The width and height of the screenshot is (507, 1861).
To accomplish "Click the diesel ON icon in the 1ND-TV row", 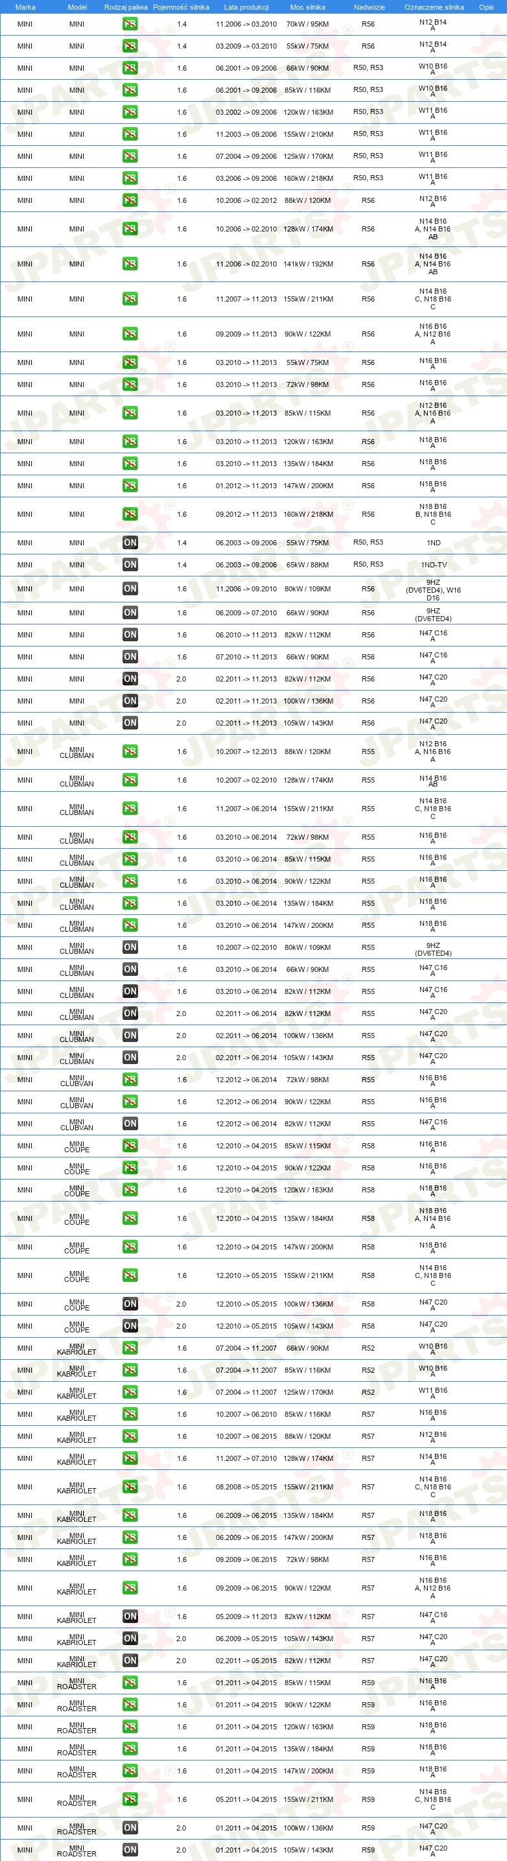I will pos(130,564).
